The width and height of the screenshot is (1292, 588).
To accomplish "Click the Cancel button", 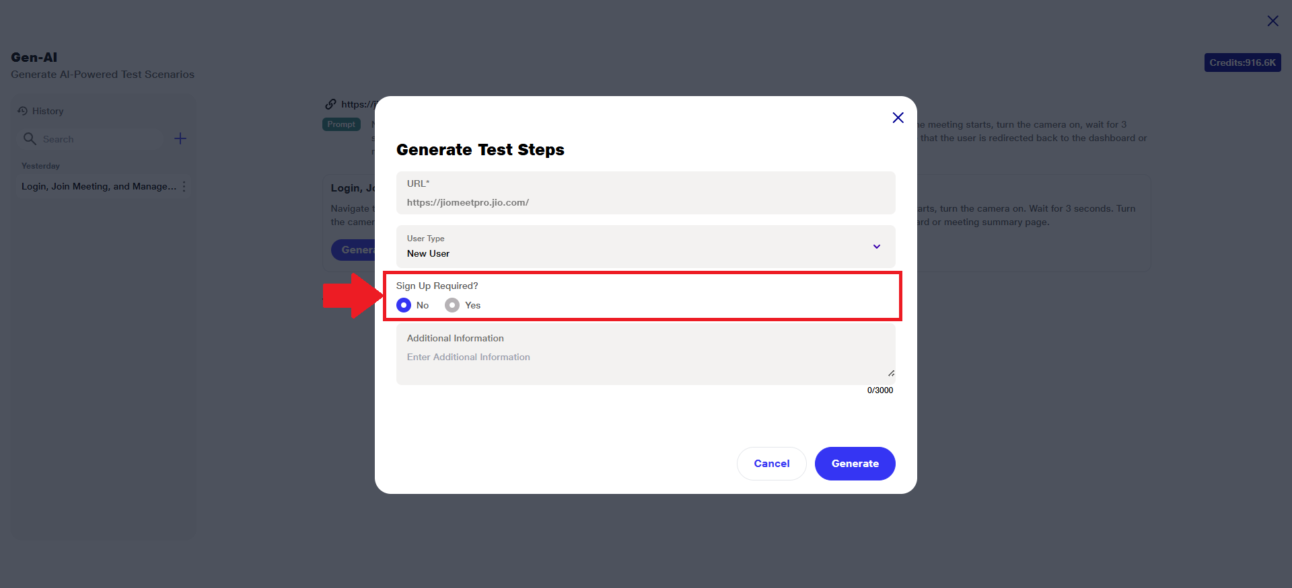I will pyautogui.click(x=771, y=464).
